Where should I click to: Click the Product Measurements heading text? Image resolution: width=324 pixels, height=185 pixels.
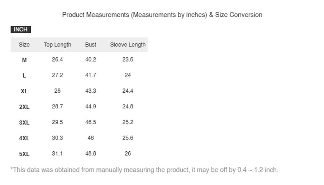point(162,15)
